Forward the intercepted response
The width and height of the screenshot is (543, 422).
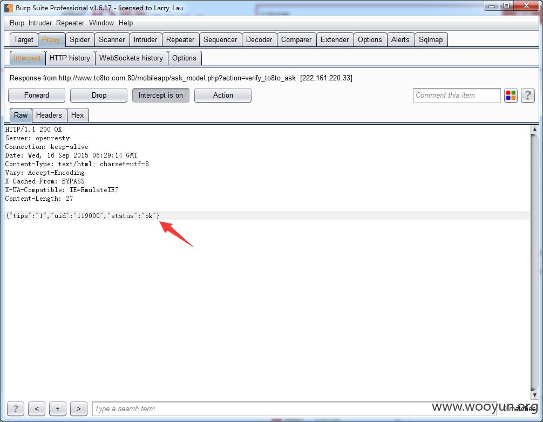[x=37, y=95]
